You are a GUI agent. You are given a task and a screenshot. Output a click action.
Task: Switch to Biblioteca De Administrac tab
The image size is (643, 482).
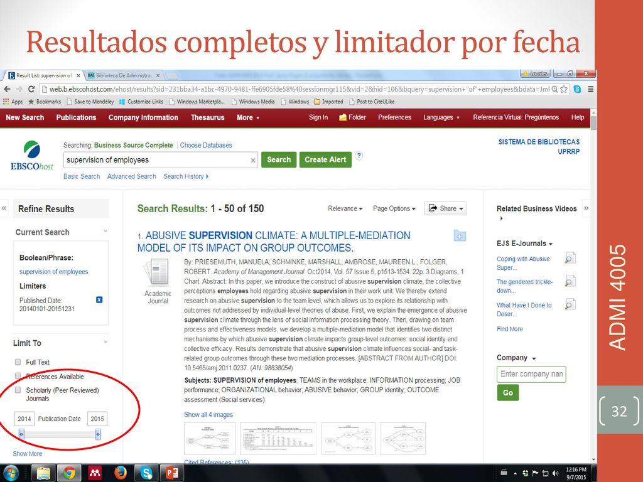[123, 75]
